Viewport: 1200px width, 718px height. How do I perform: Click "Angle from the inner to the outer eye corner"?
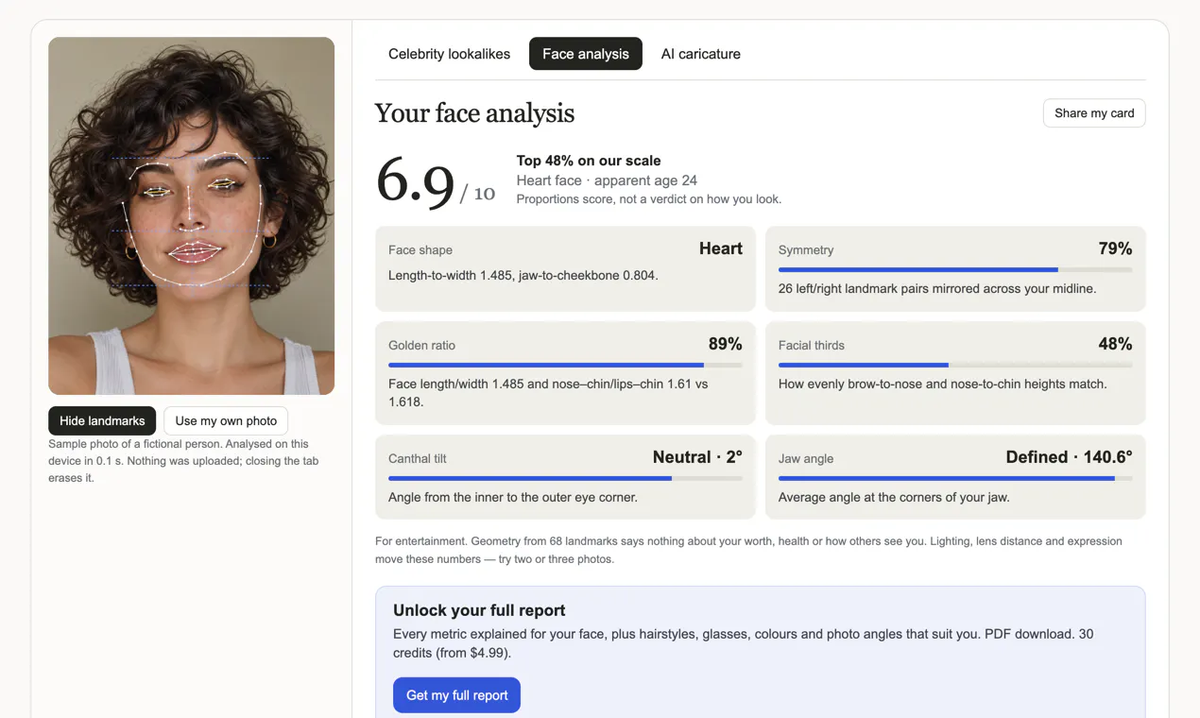[x=513, y=498]
